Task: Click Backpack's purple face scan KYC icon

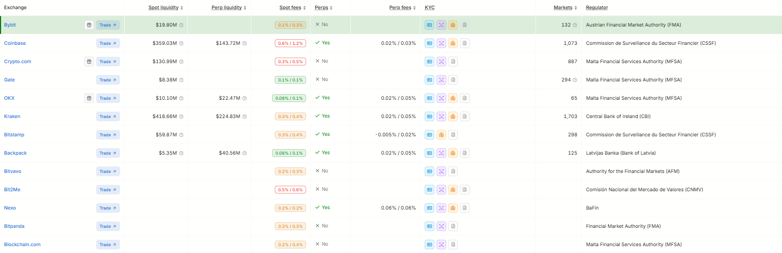Action: [441, 153]
